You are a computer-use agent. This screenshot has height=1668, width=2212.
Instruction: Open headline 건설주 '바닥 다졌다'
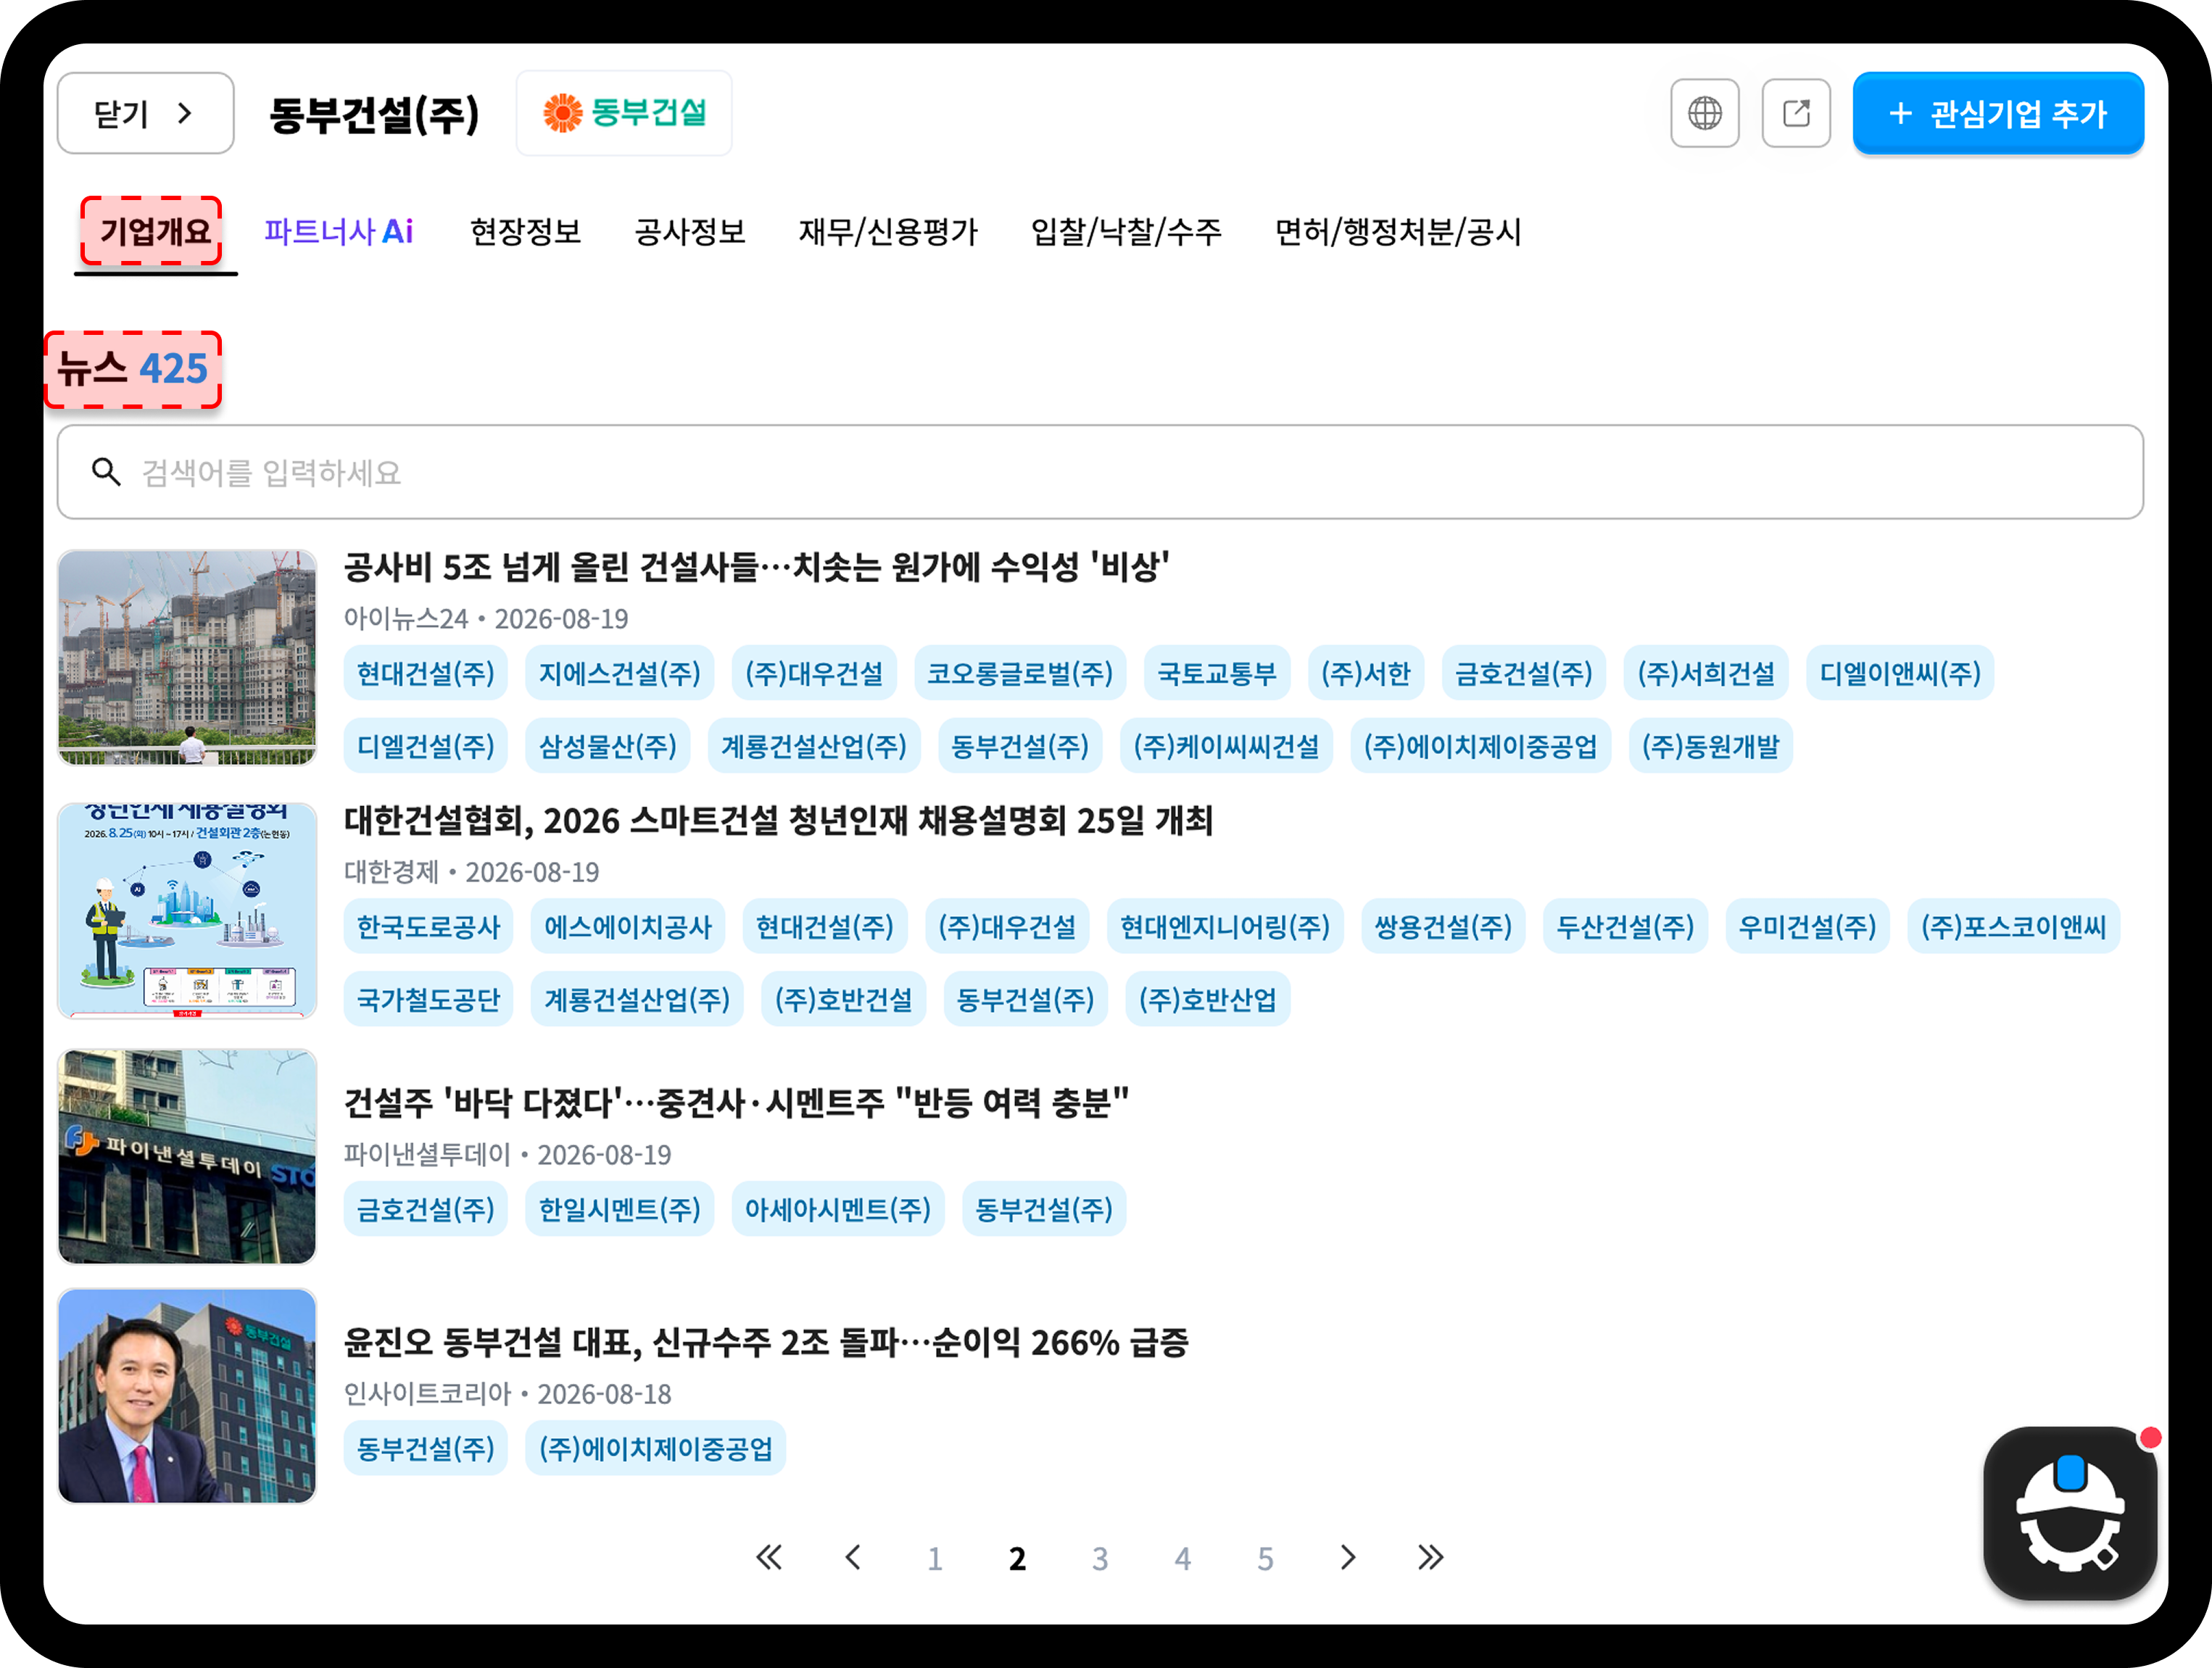(736, 1102)
